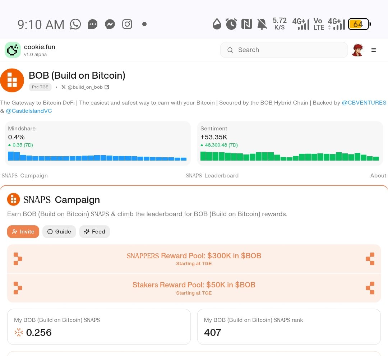388x356 pixels.
Task: Click the My BOB SNAPS rank label
Action: 253,320
